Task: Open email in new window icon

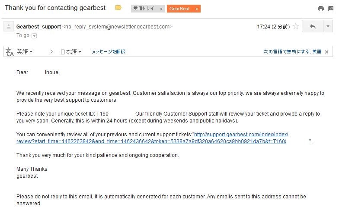Action: point(331,9)
